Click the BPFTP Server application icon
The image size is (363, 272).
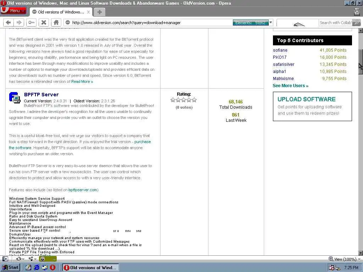coord(15,98)
